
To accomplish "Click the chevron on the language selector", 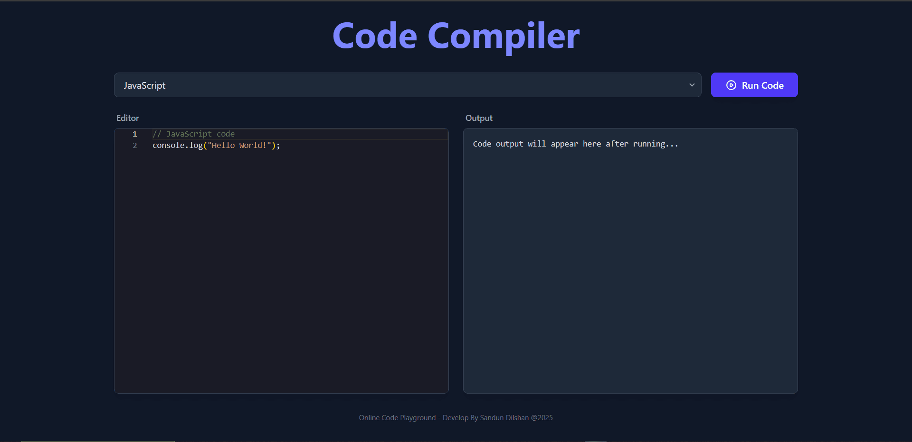I will 692,85.
